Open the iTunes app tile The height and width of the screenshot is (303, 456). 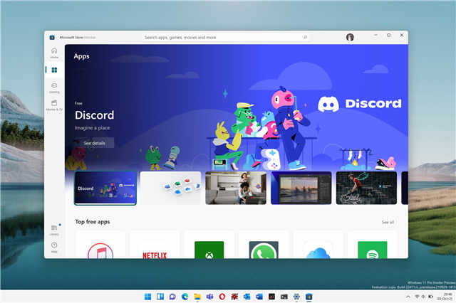[100, 245]
